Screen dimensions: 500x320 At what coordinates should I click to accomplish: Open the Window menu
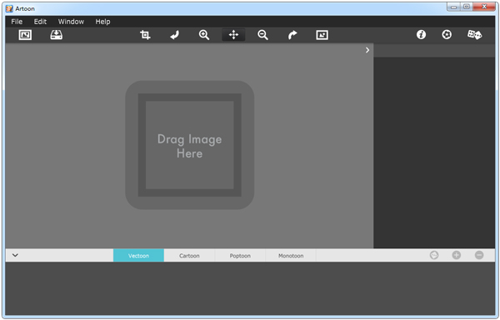pyautogui.click(x=71, y=22)
